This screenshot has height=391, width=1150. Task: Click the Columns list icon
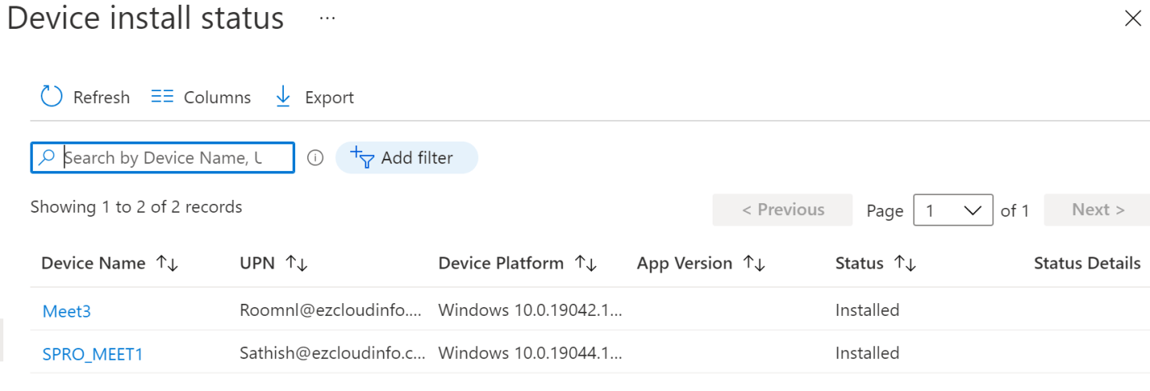coord(162,97)
